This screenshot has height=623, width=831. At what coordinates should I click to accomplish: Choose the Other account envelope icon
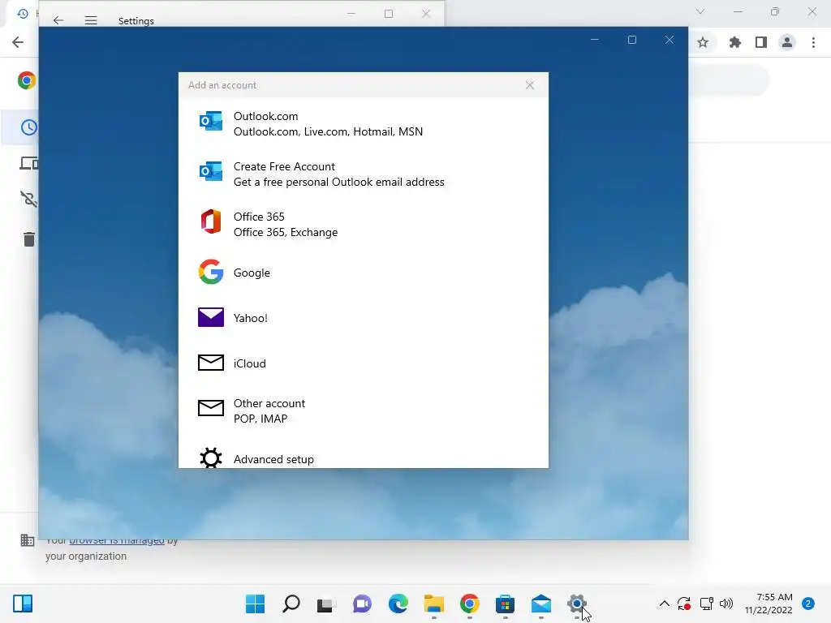(x=210, y=408)
